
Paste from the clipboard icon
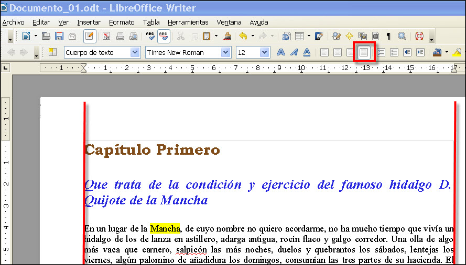207,36
